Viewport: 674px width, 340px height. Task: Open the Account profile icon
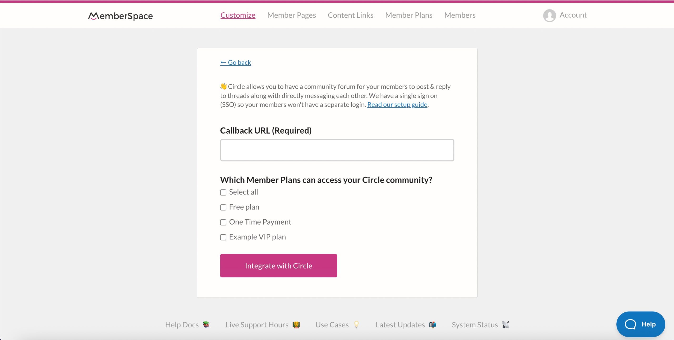pos(549,15)
